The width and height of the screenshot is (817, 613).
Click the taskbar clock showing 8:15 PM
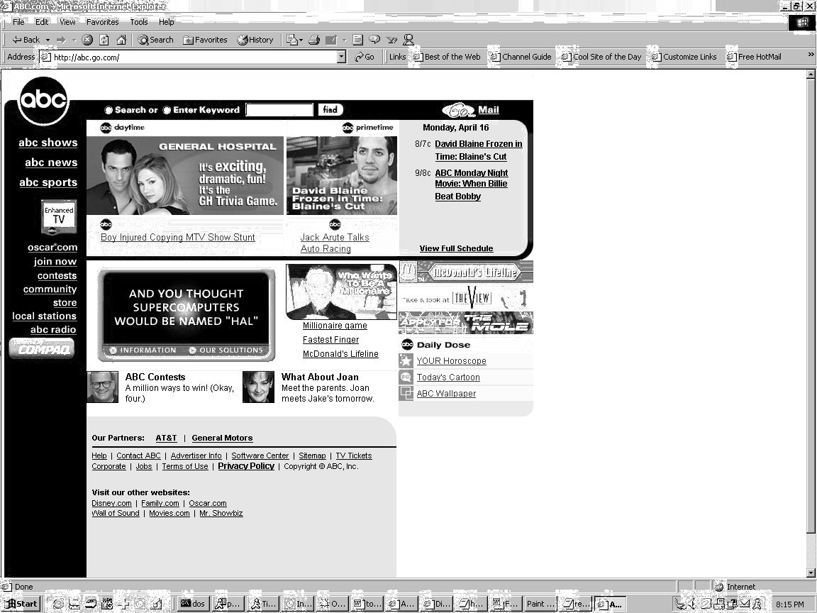coord(789,604)
